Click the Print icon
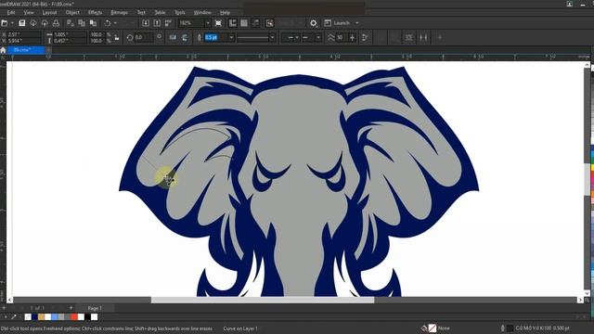The image size is (594, 334). tap(56, 23)
